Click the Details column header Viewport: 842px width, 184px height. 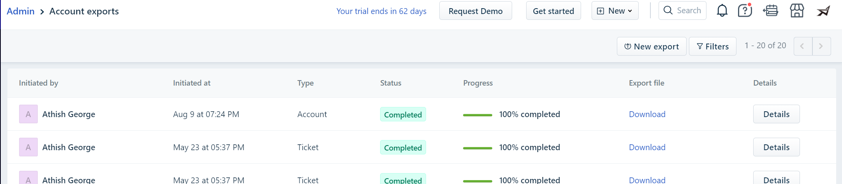[765, 83]
